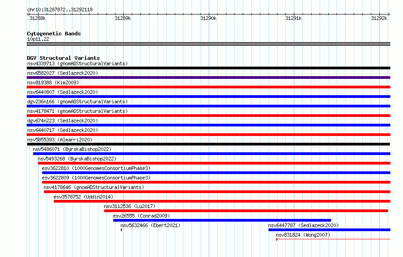Image resolution: width=403 pixels, height=257 pixels.
Task: Click the esv3578752 (Uddin2014) label
Action: (x=83, y=197)
